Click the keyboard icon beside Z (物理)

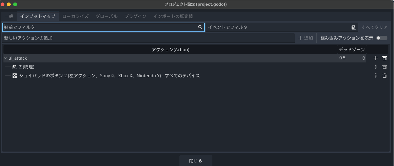(15, 67)
